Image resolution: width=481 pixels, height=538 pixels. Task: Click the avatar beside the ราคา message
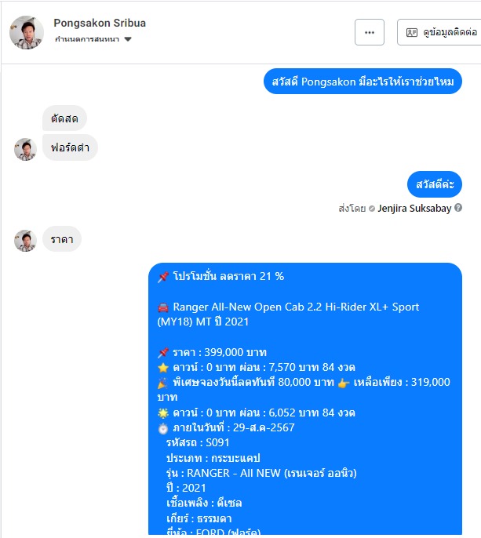tap(25, 241)
